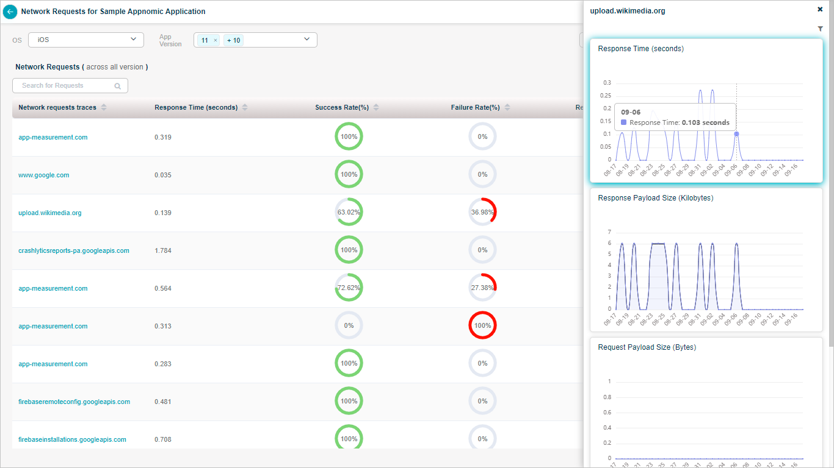This screenshot has width=834, height=468.
Task: Click the 27.38% failure rate gauge
Action: pyautogui.click(x=482, y=288)
